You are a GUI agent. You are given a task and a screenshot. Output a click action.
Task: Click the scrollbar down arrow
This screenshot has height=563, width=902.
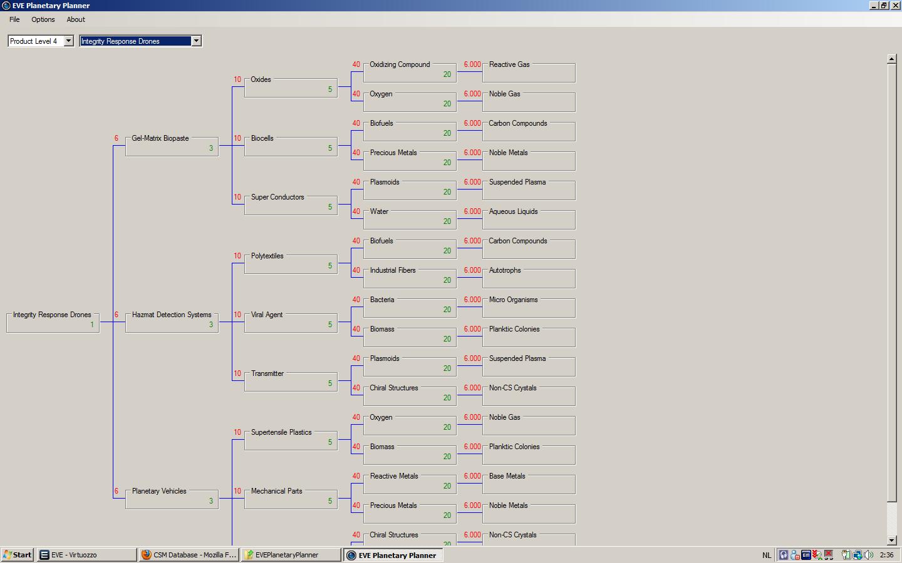tap(892, 540)
